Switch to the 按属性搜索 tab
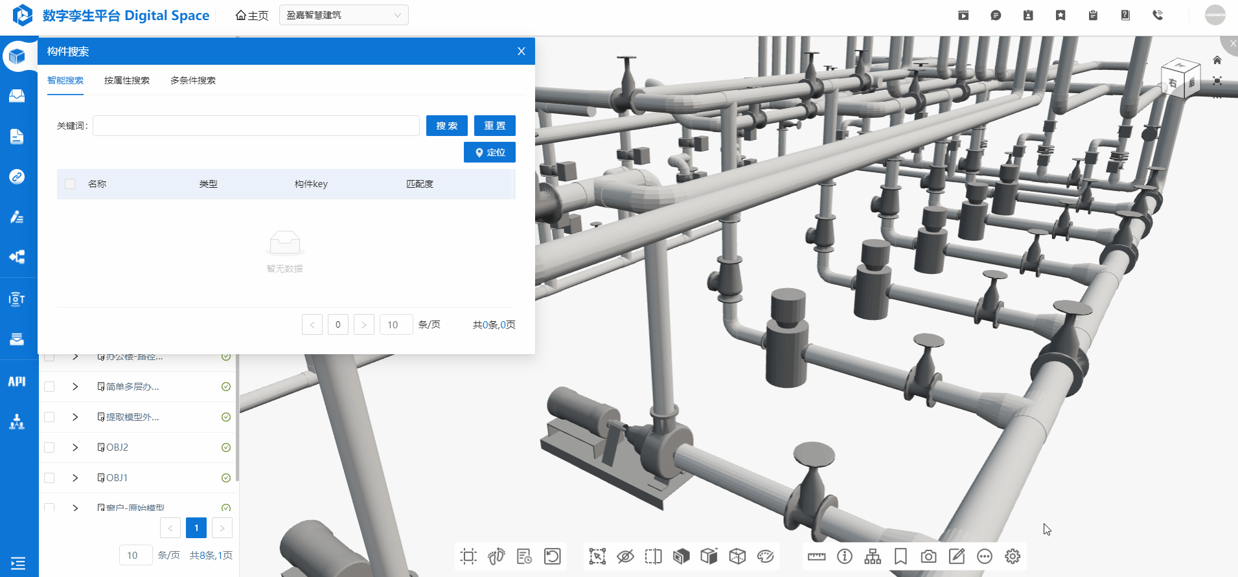Viewport: 1238px width, 577px height. tap(127, 80)
